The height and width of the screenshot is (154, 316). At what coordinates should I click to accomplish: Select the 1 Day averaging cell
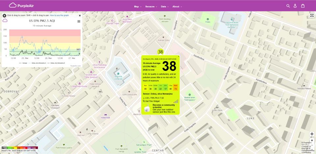tap(171, 87)
